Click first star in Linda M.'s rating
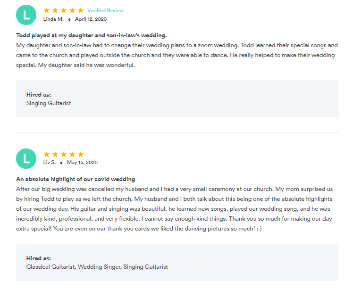The width and height of the screenshot is (353, 289). 47,10
